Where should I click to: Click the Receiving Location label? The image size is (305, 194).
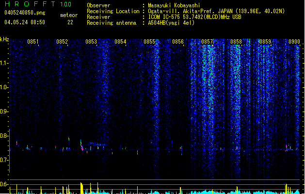coord(113,11)
